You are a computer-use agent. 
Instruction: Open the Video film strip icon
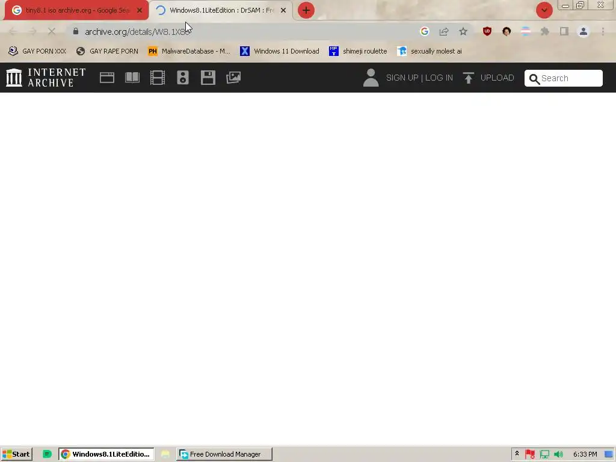point(157,78)
